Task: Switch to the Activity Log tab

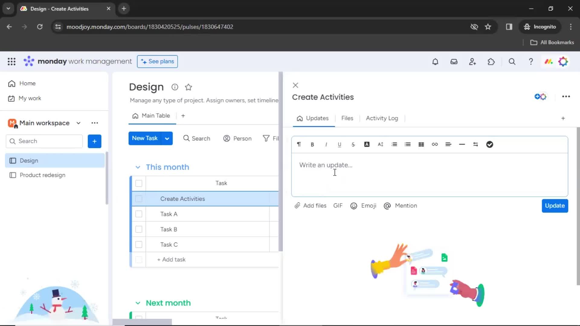Action: (x=382, y=118)
